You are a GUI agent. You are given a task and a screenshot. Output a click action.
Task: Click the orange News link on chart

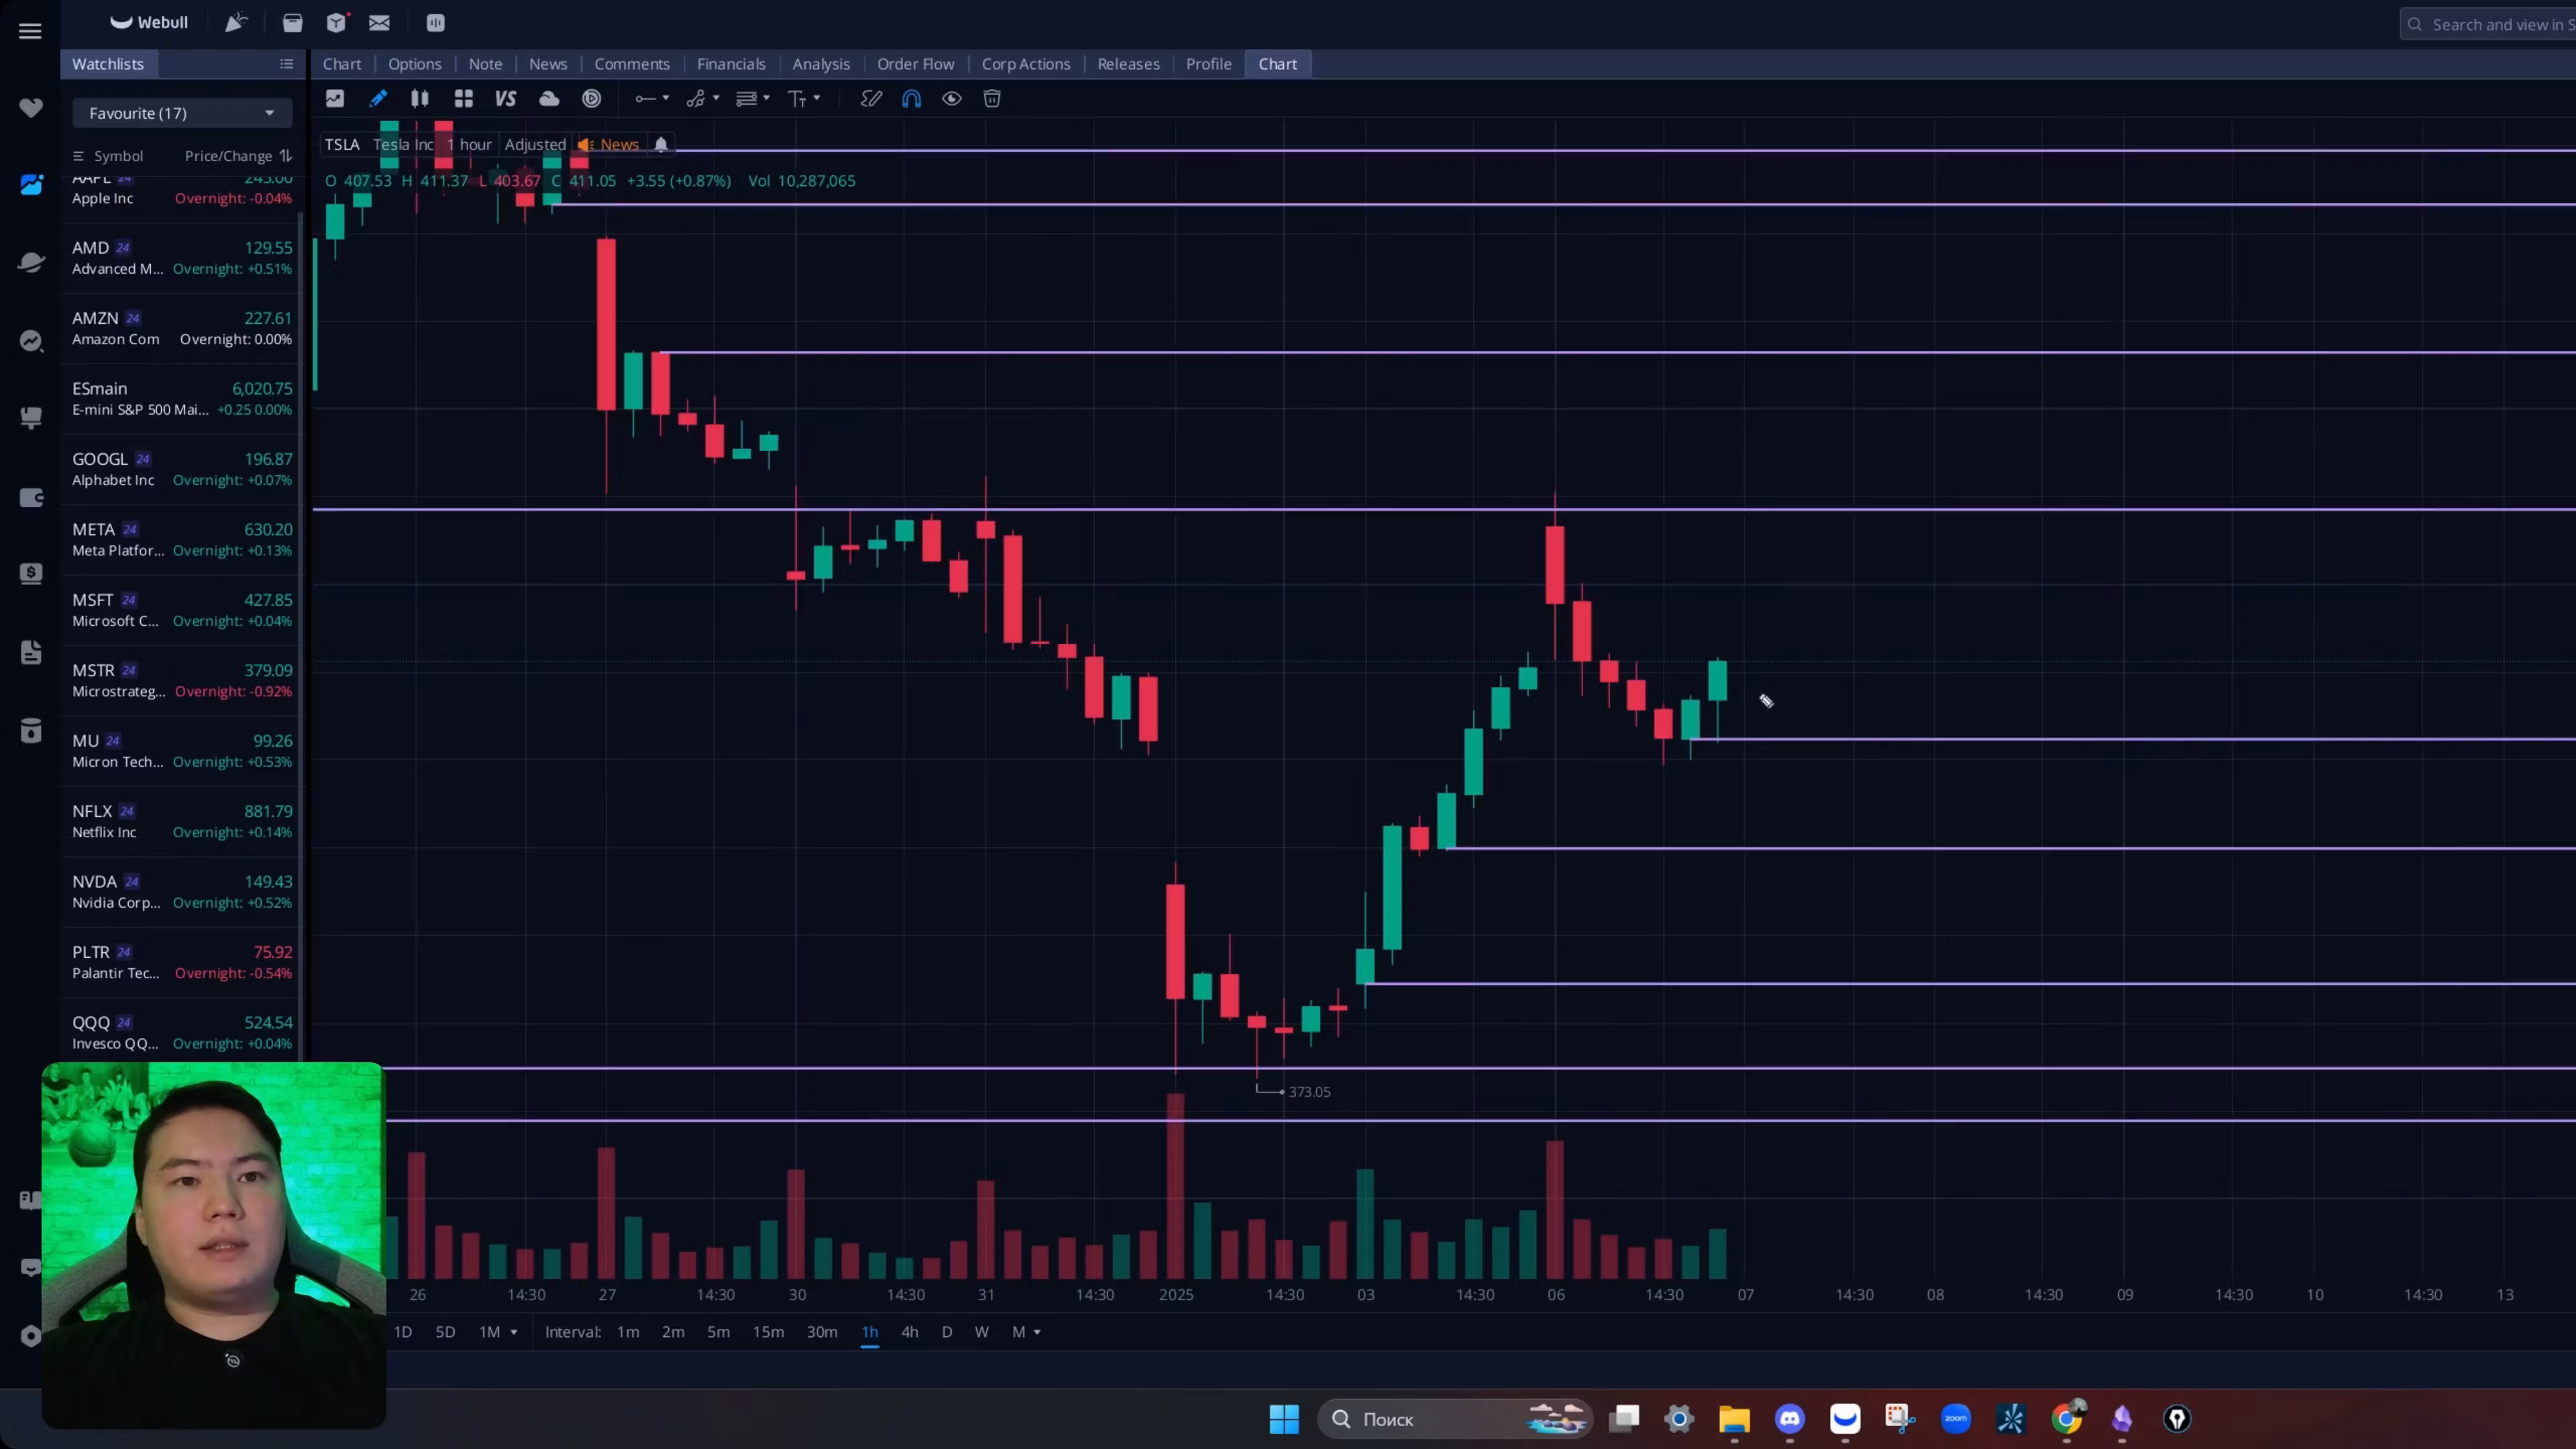(x=618, y=145)
